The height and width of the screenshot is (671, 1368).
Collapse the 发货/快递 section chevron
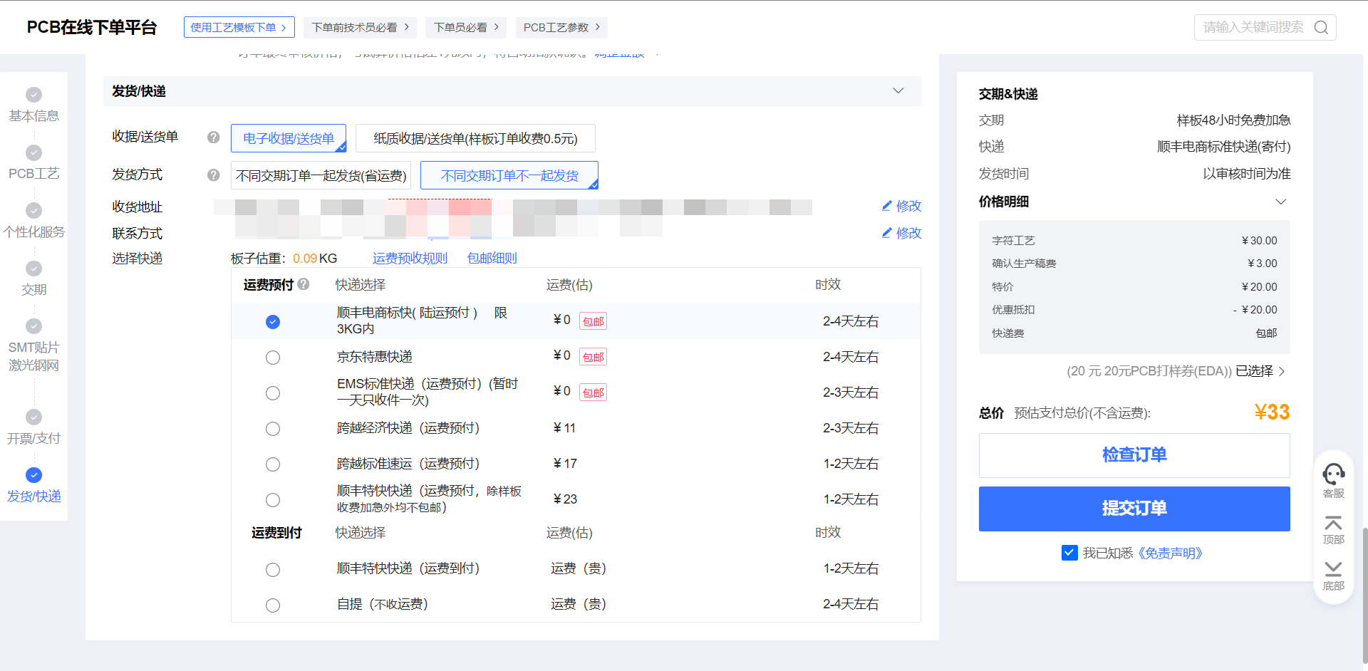pos(898,91)
